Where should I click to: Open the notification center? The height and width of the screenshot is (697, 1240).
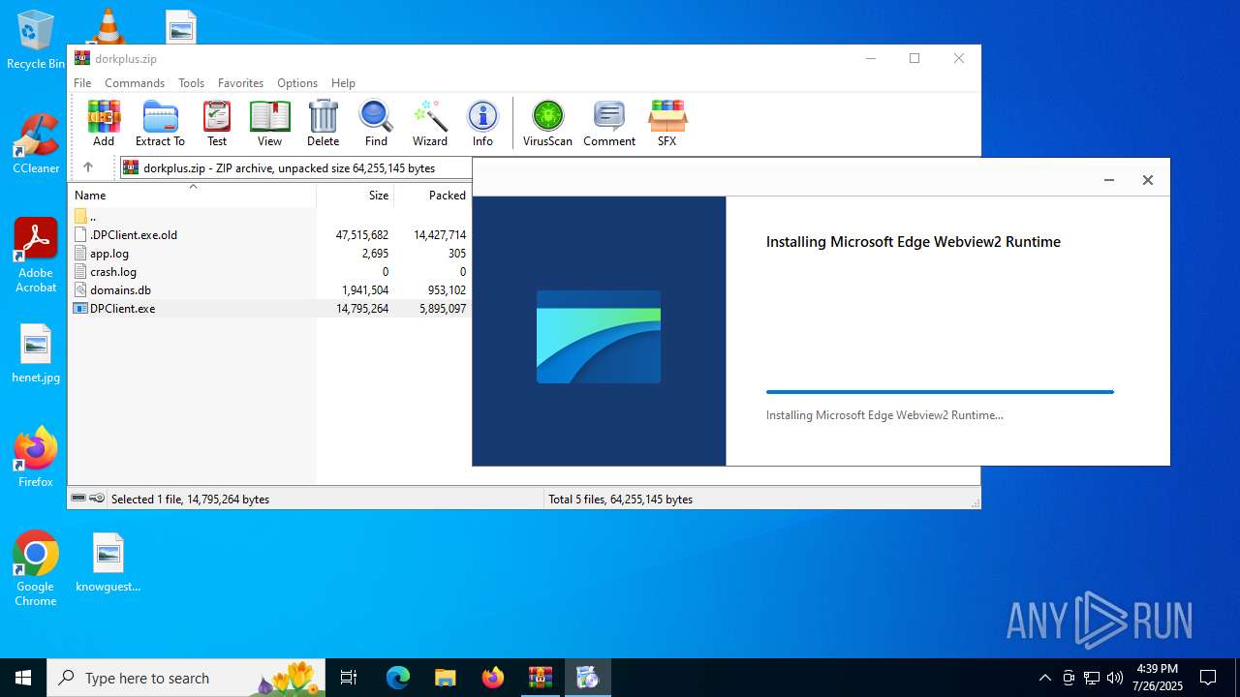coord(1208,678)
